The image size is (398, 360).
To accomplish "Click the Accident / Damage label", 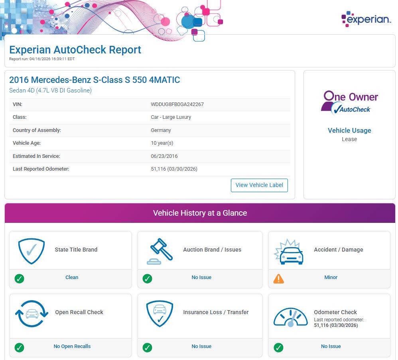I will coord(338,250).
